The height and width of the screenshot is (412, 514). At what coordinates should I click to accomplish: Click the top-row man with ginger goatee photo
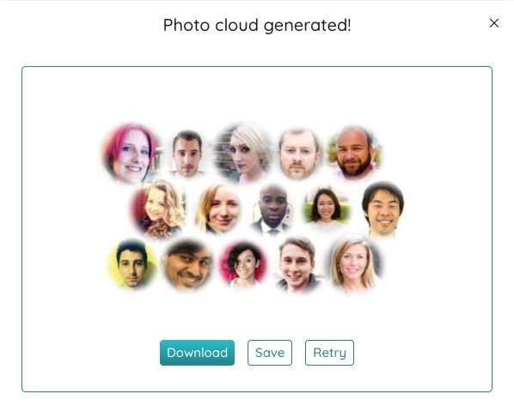point(298,153)
